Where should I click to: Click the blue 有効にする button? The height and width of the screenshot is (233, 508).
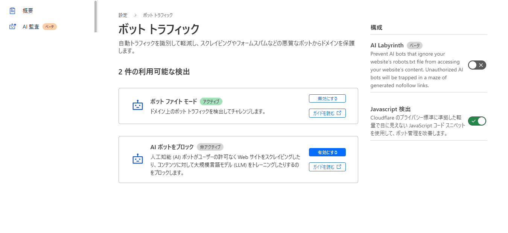[327, 152]
